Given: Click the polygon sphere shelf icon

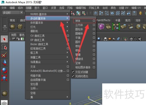Looking at the screenshot, I should coord(13,27).
